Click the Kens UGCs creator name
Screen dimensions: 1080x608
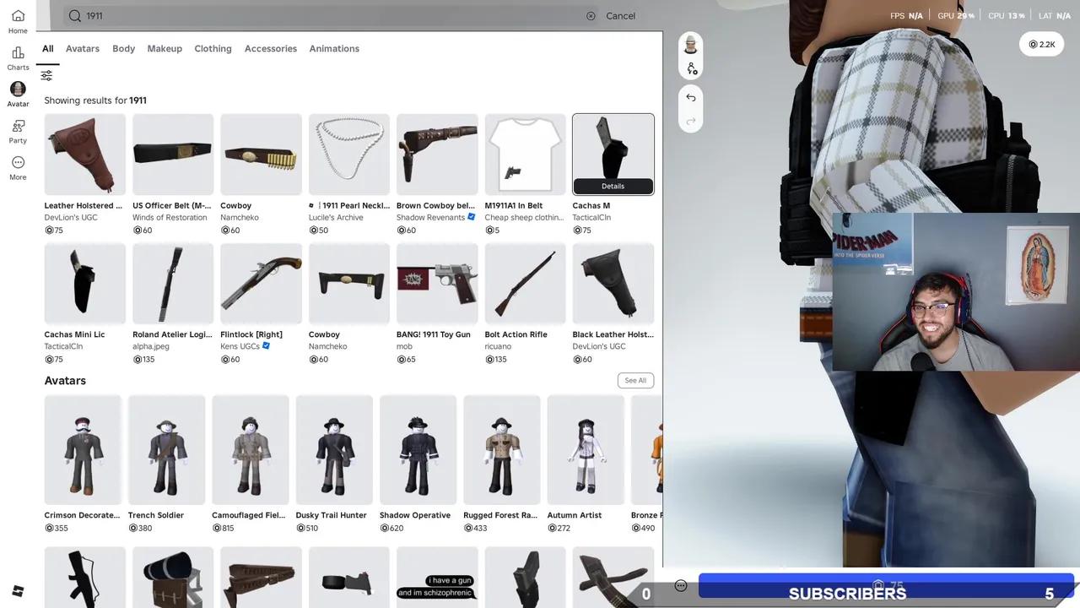click(x=240, y=346)
